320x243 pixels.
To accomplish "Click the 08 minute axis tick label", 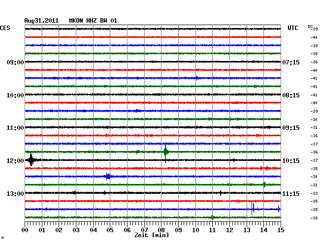I will pos(161,230).
